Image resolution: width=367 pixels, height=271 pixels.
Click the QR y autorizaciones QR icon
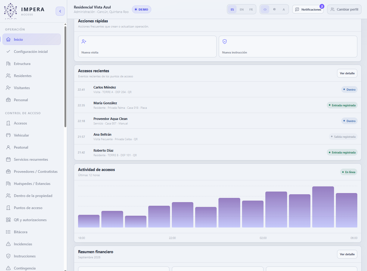(x=8, y=220)
